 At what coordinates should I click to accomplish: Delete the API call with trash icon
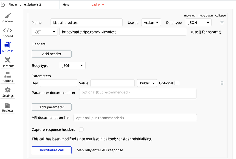[x=222, y=23]
